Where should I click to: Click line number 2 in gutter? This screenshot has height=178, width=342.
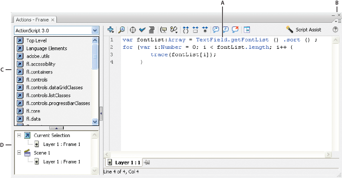pyautogui.click(x=112, y=47)
